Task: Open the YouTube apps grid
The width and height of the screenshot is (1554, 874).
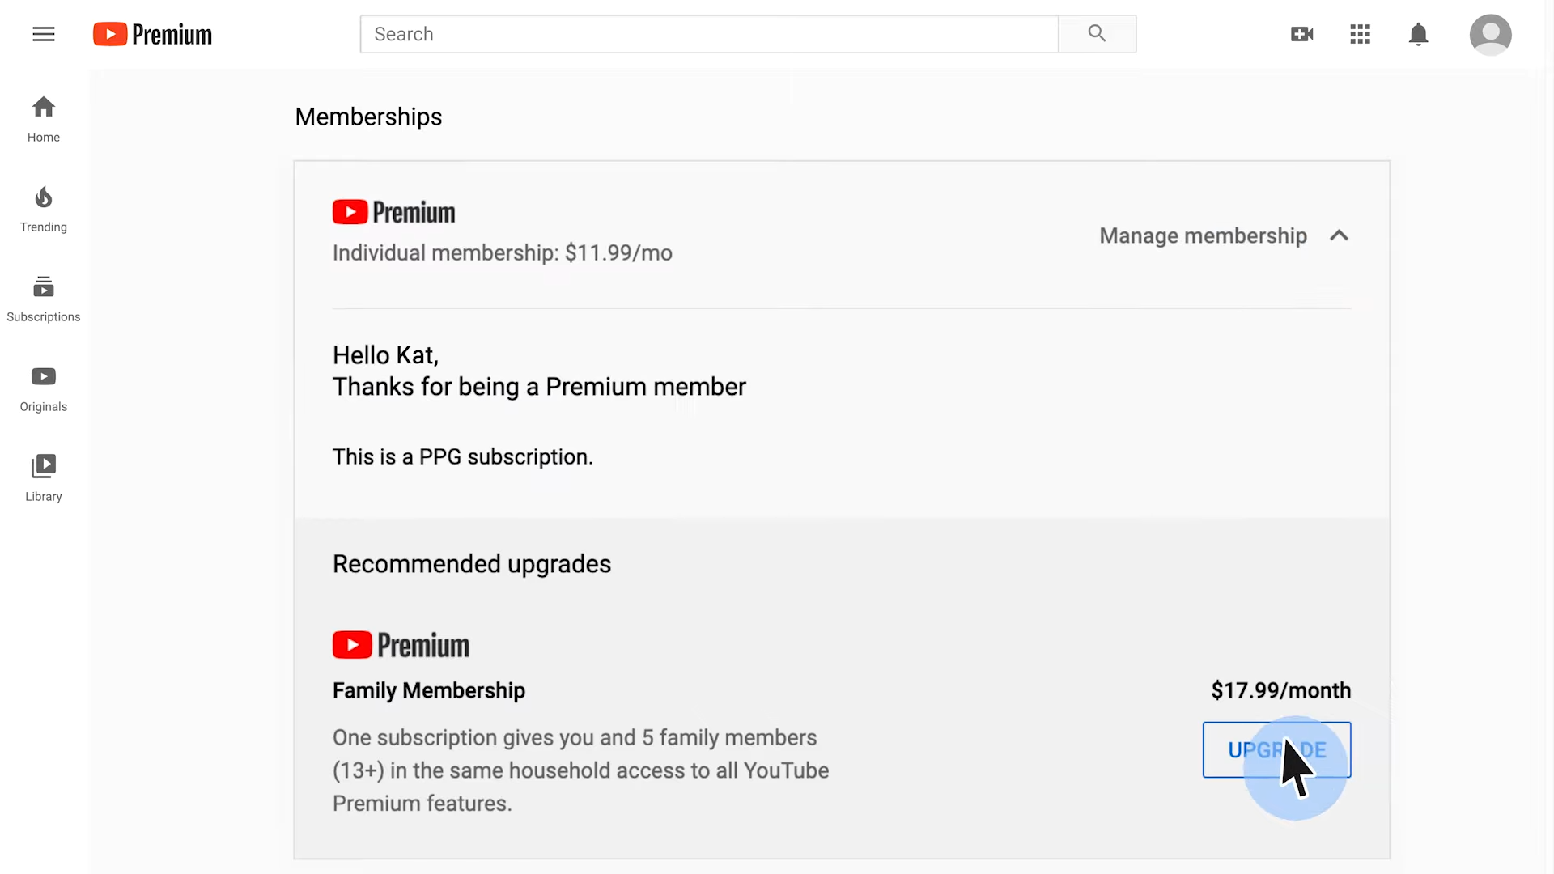Action: [1360, 34]
